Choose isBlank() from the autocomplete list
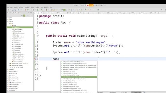 (79, 83)
